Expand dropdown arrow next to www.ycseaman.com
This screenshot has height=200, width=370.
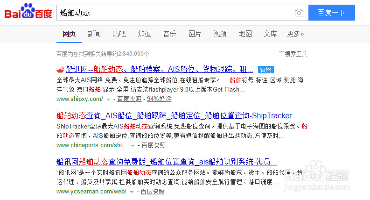tap(132, 192)
